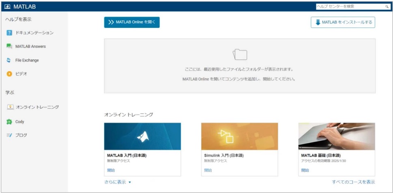Click 開始 link under MATLAB 入門
This screenshot has height=193, width=393.
[111, 170]
